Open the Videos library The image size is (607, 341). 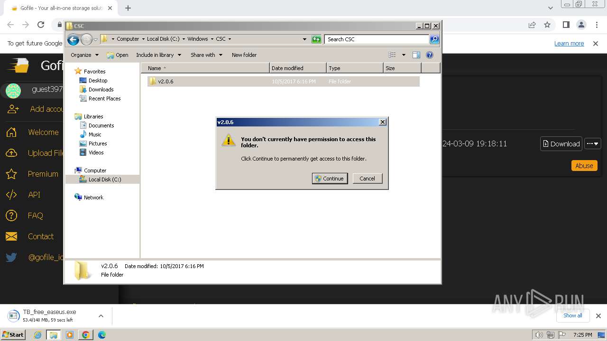pos(96,153)
